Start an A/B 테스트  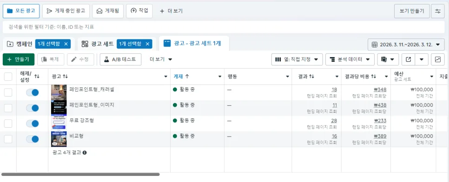click(x=120, y=59)
